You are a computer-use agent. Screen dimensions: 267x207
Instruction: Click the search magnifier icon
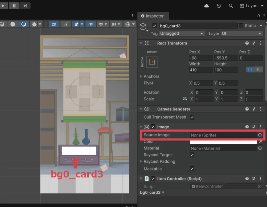pos(231,6)
